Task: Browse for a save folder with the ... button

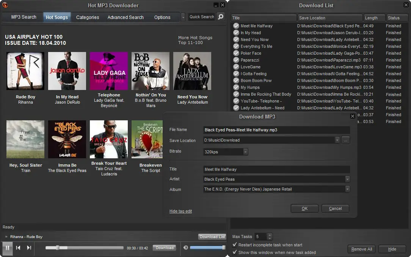Action: click(345, 140)
